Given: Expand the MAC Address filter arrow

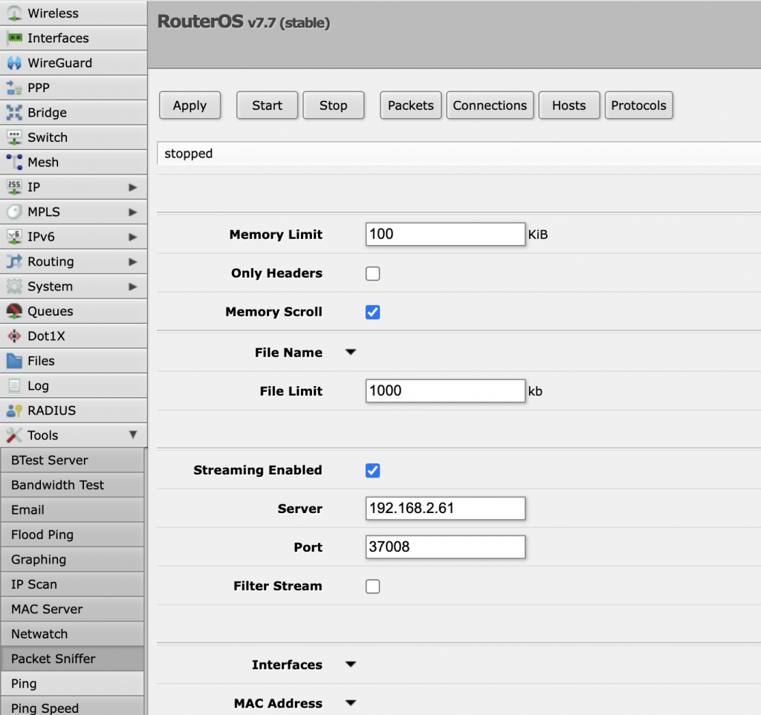Looking at the screenshot, I should point(351,703).
